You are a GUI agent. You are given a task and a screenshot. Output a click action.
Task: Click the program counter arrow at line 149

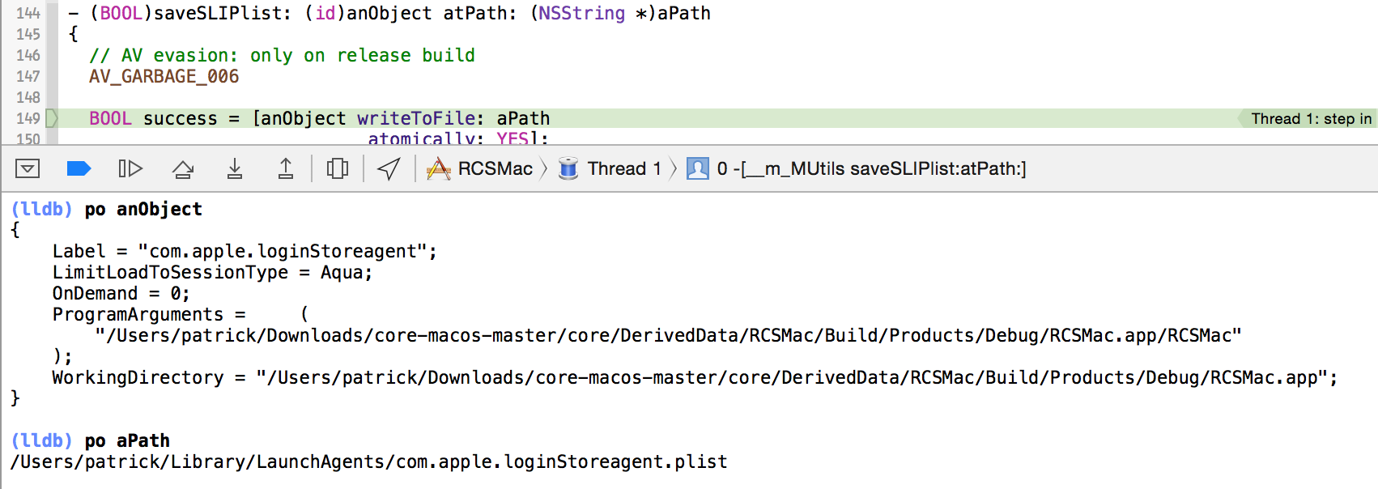(x=52, y=118)
